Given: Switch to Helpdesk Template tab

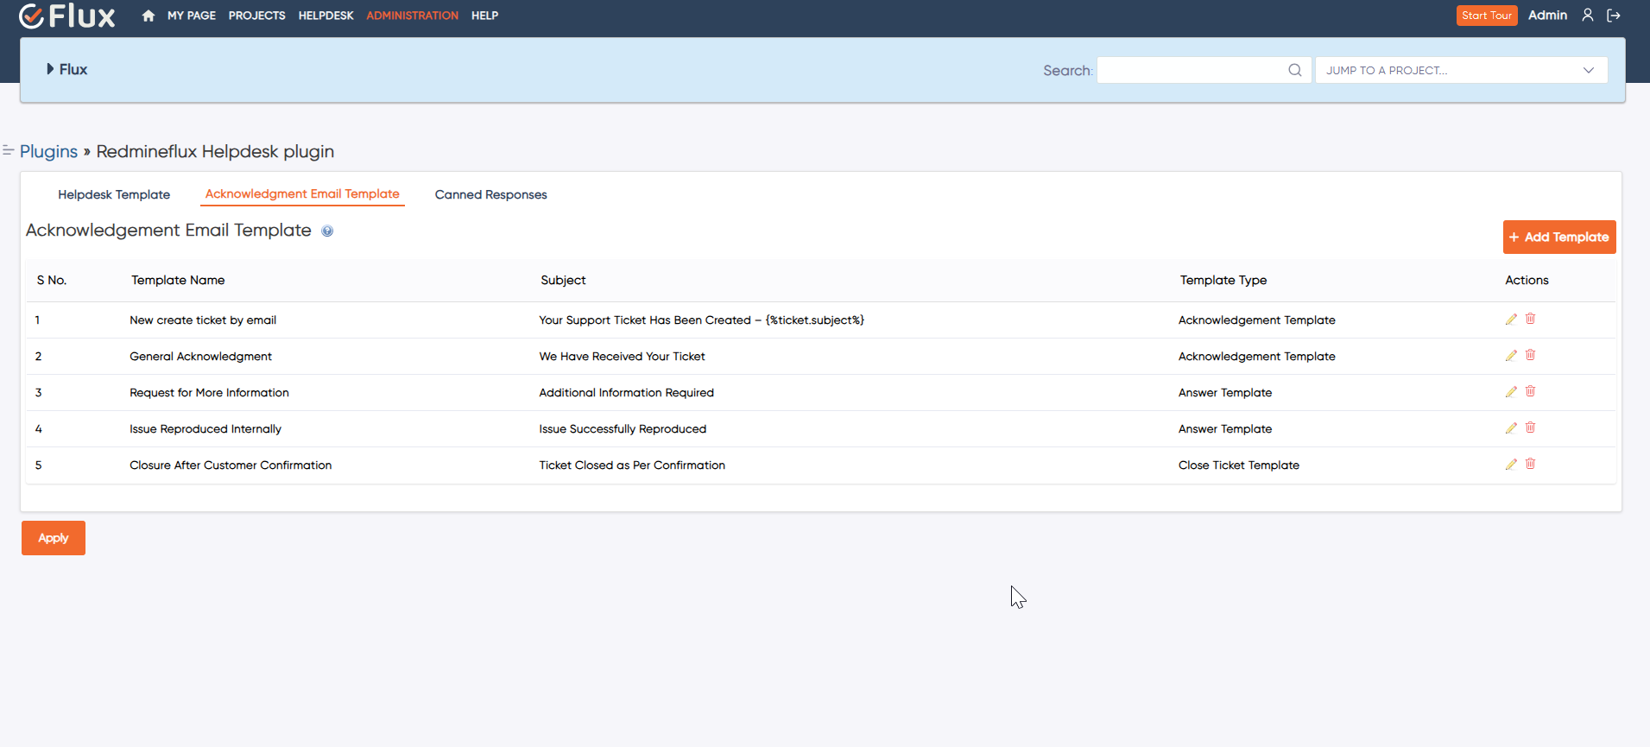Looking at the screenshot, I should click(114, 194).
